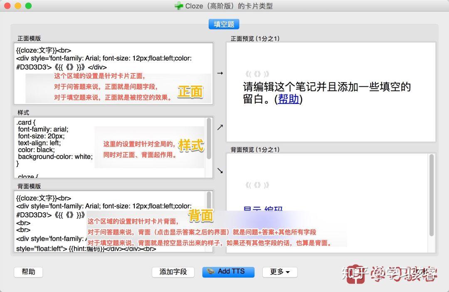This screenshot has width=449, height=292.
Task: Click the '.card {' line in 样式
Action: click(26, 123)
